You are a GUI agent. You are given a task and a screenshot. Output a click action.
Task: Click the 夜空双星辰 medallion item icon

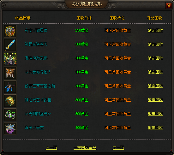[x=10, y=31]
